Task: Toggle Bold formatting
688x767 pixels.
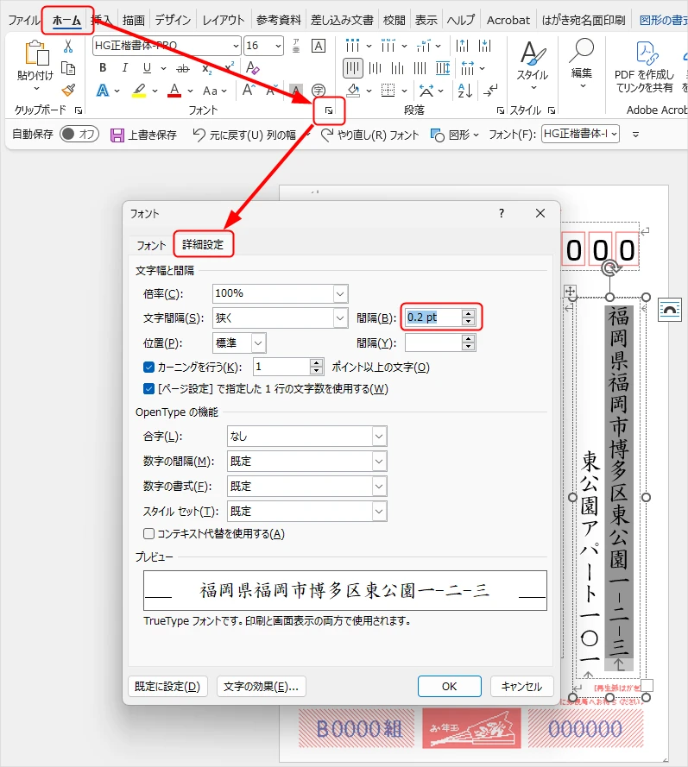Action: click(x=103, y=67)
